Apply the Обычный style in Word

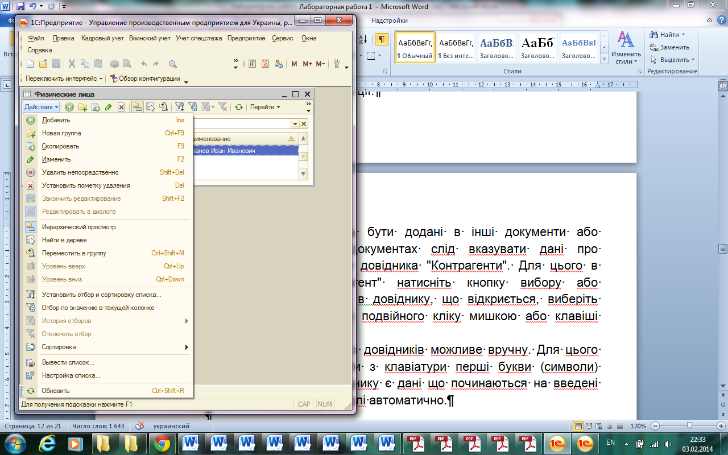(x=415, y=47)
